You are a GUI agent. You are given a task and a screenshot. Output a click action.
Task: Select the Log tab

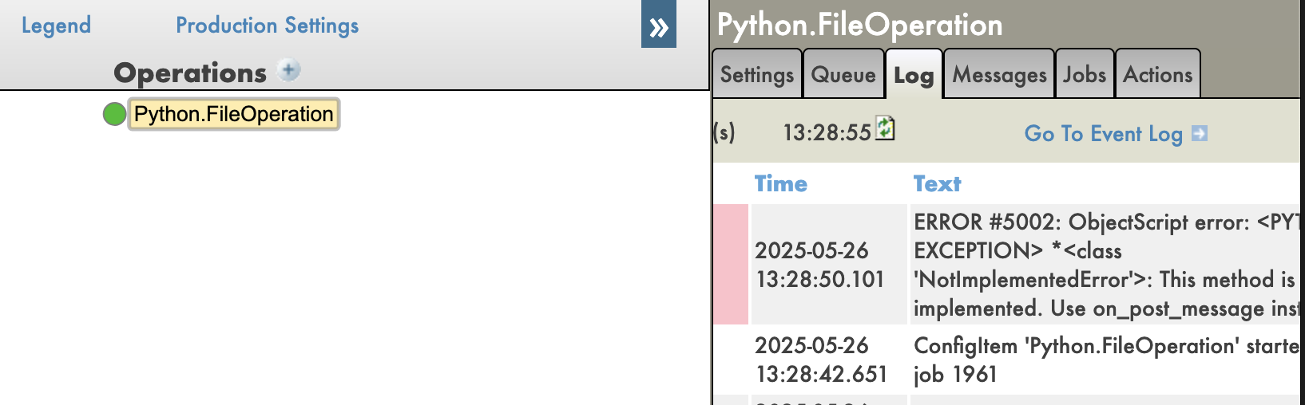tap(914, 76)
